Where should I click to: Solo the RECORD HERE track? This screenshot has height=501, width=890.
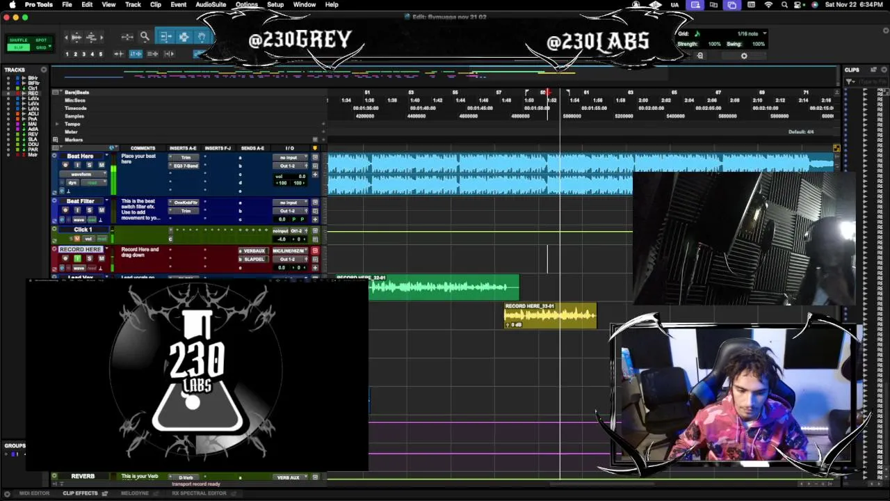click(x=89, y=258)
